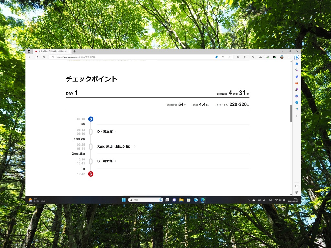This screenshot has height=248, width=331.
Task: Open the Bing chat sidebar button
Action: click(x=297, y=57)
